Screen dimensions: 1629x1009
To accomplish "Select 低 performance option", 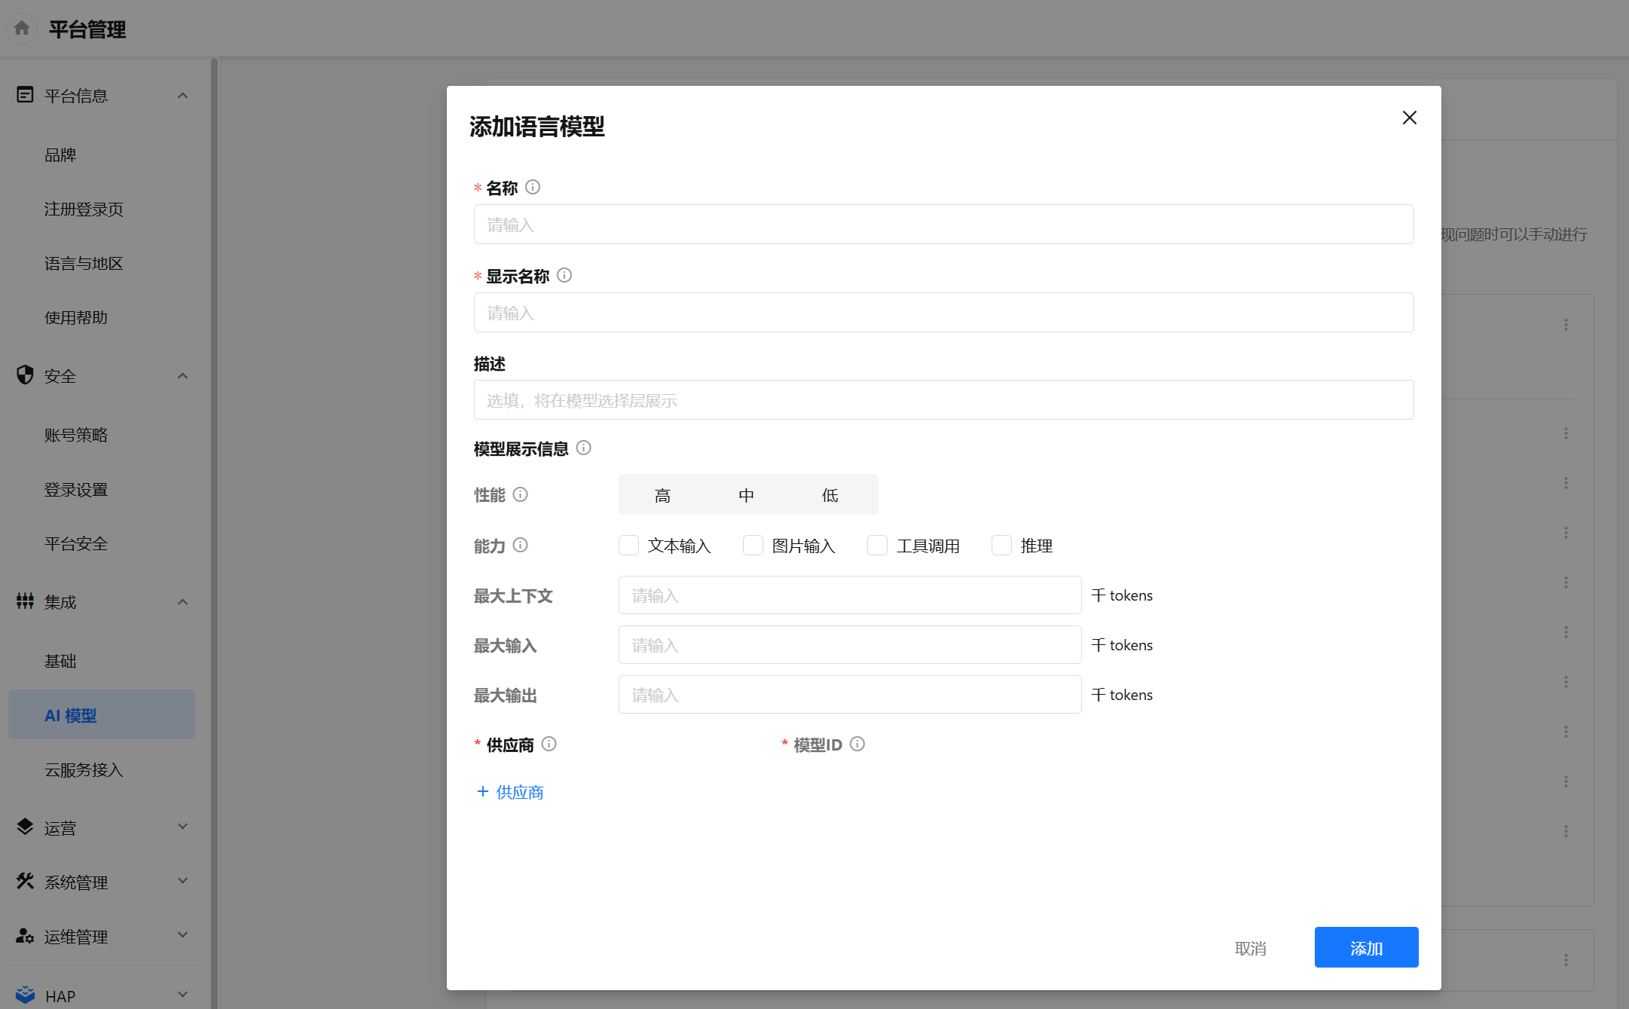I will pos(830,495).
